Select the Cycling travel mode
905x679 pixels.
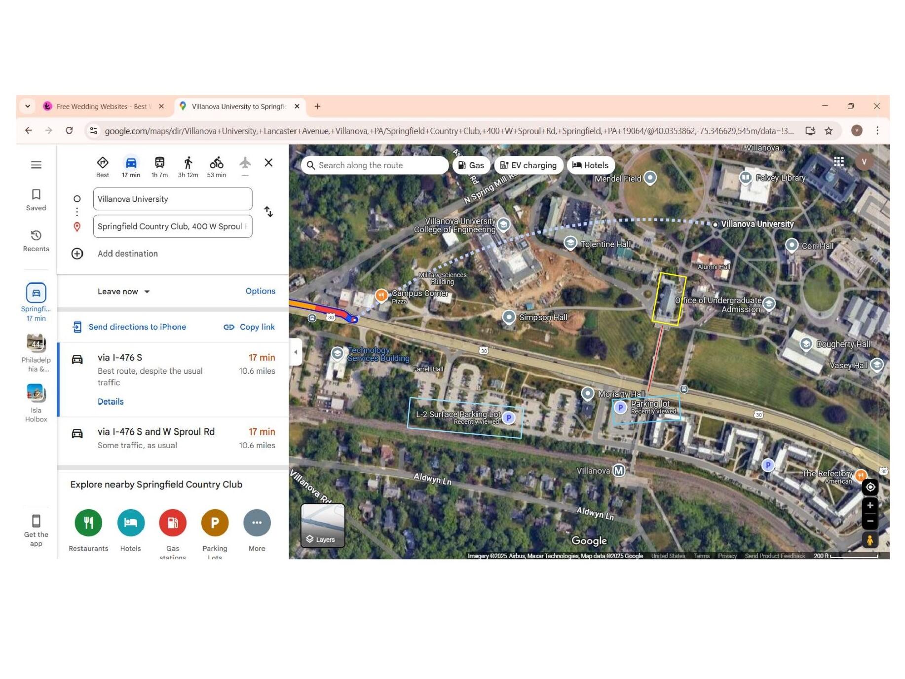click(x=217, y=167)
